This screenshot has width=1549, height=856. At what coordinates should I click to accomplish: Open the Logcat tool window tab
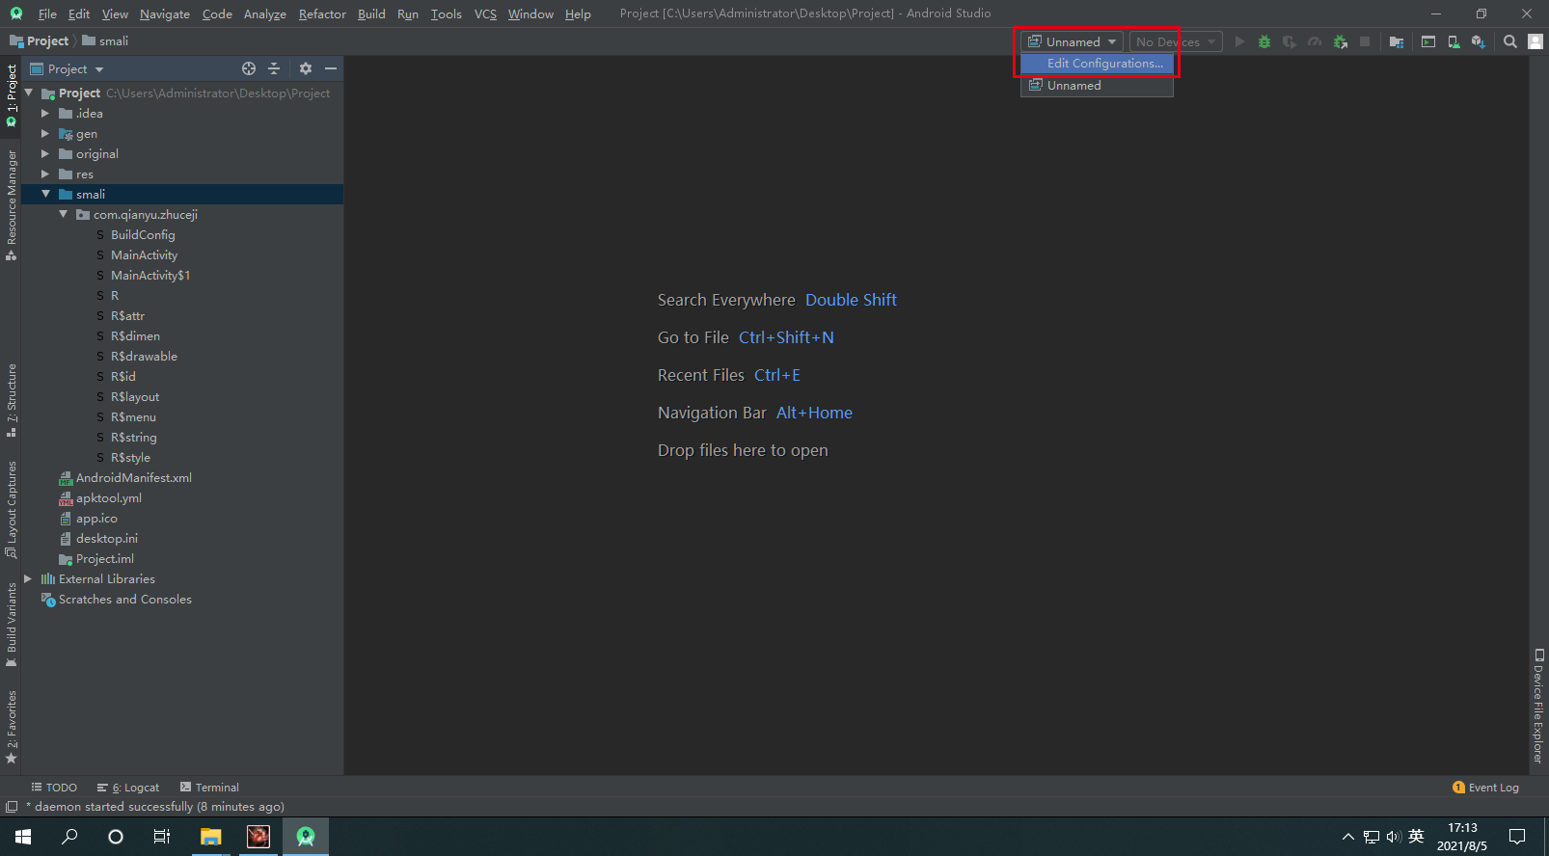point(128,788)
